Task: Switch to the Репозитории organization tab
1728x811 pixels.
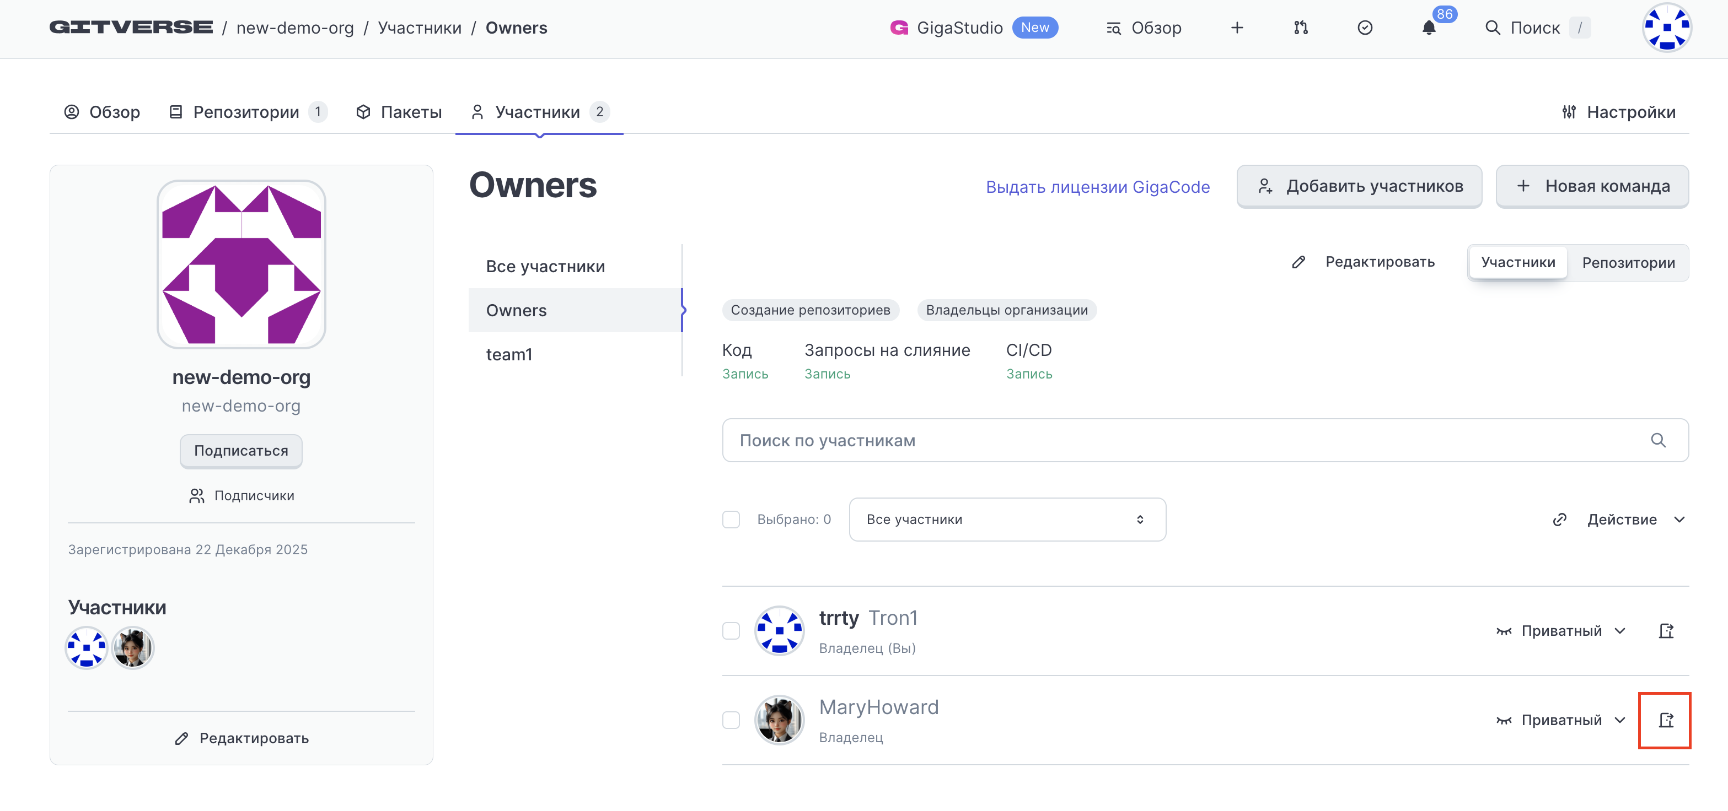Action: pos(246,112)
